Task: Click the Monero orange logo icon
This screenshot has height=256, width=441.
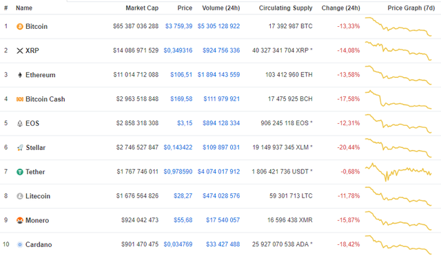Action: click(x=20, y=220)
